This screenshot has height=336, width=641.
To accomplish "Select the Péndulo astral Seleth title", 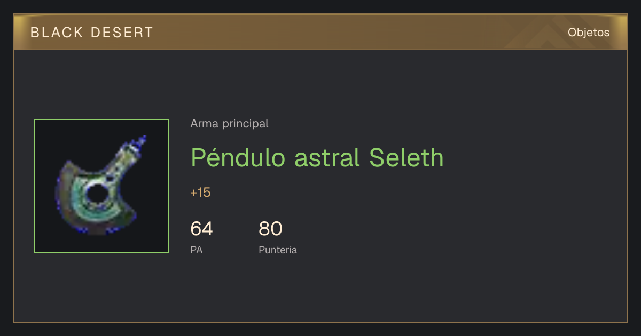I will pyautogui.click(x=317, y=158).
